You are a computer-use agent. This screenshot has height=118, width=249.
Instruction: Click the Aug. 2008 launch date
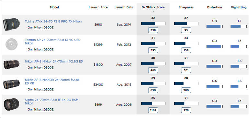tap(124, 105)
